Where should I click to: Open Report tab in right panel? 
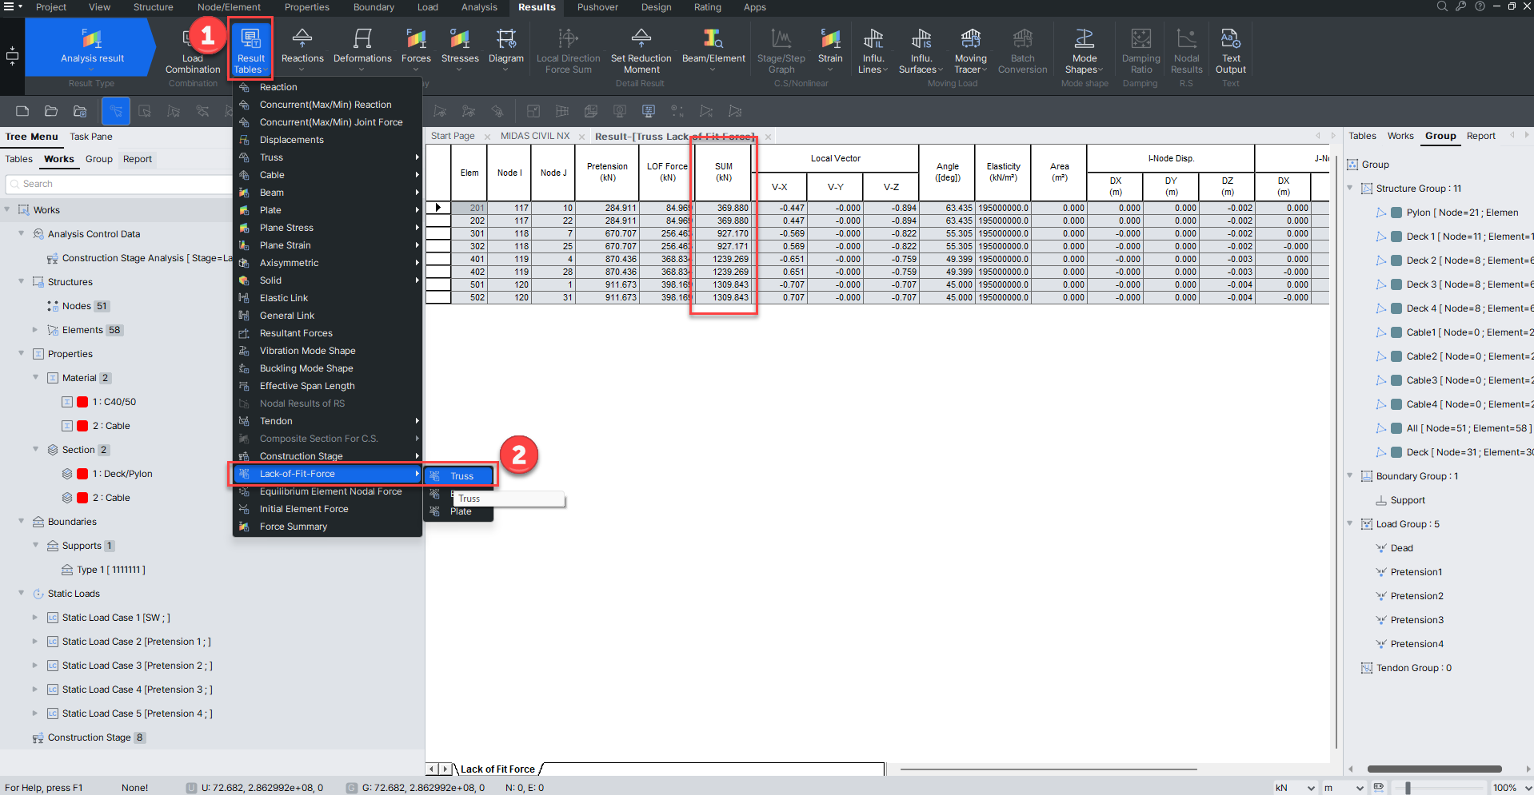click(1480, 136)
